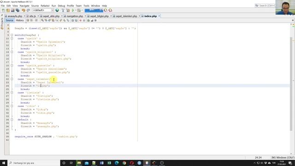The image size is (295, 166).
Task: Open the Navigate menu
Action: point(24,6)
